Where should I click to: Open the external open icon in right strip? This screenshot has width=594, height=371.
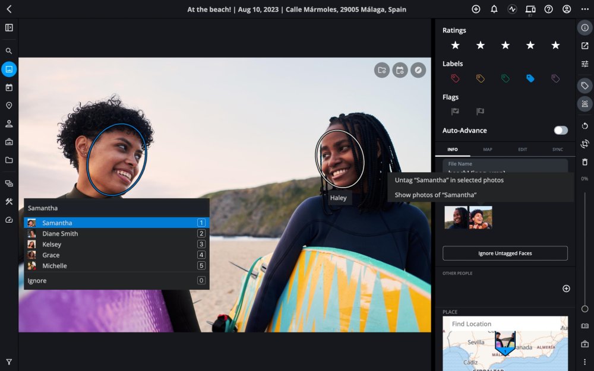click(585, 46)
